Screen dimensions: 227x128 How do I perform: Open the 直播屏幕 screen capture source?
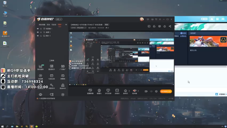click(90, 92)
